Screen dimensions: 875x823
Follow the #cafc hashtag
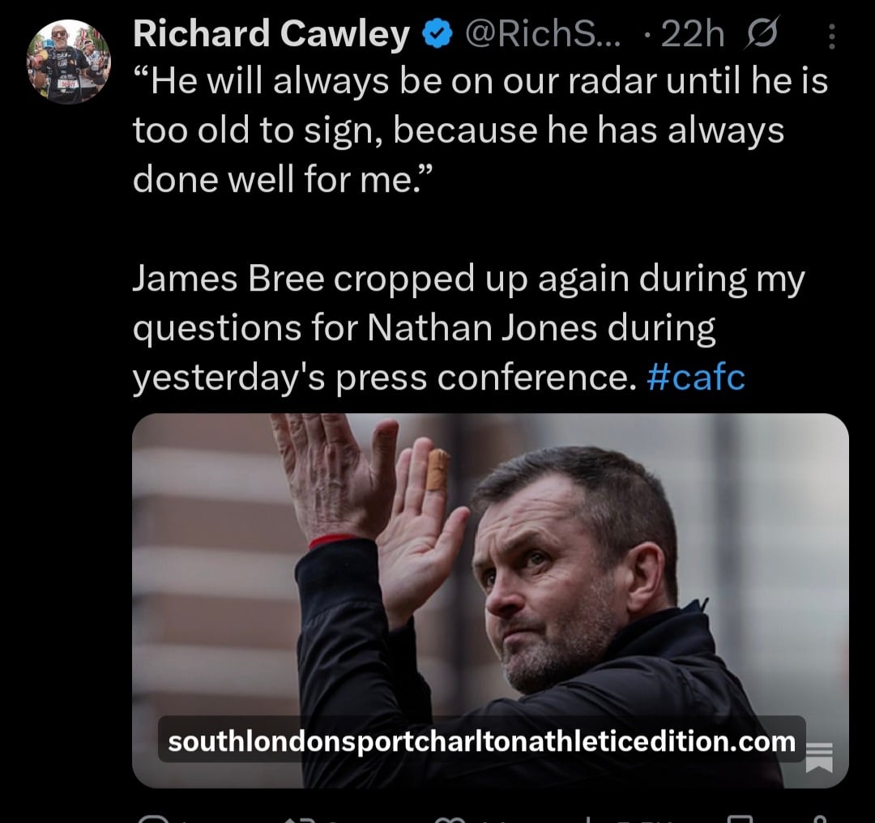pyautogui.click(x=696, y=377)
